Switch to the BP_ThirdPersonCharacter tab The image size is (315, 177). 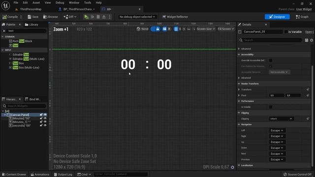point(77,9)
